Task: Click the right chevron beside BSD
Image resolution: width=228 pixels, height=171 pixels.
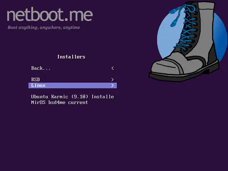Action: [x=112, y=79]
